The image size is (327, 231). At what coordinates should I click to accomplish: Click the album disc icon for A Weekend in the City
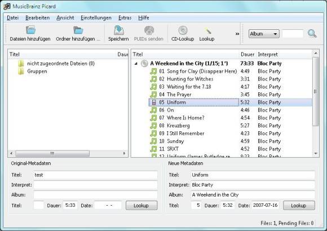tap(144, 63)
